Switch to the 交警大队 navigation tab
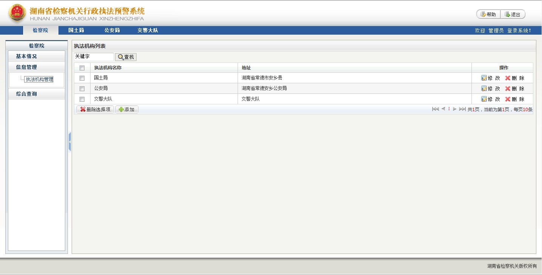 147,31
